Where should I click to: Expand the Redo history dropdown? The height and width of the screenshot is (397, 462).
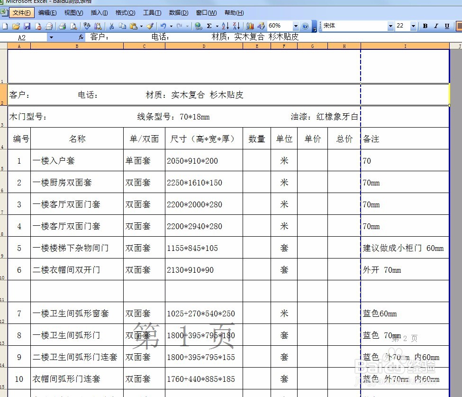coord(187,26)
